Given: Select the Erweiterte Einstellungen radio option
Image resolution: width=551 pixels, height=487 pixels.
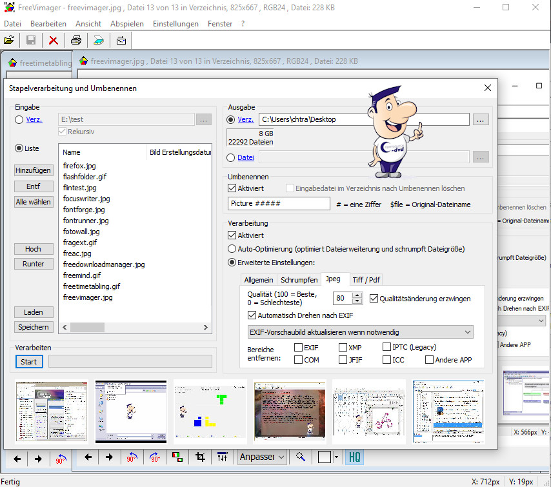Looking at the screenshot, I should tap(232, 263).
